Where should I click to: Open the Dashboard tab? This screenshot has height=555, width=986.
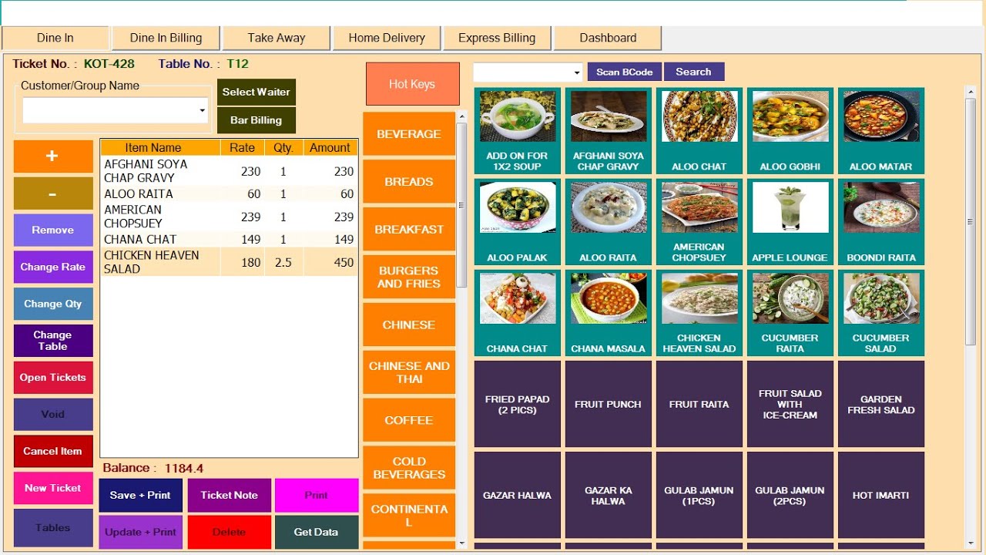(608, 38)
